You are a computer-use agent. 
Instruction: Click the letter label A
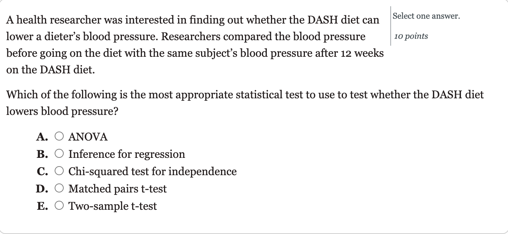pyautogui.click(x=42, y=136)
